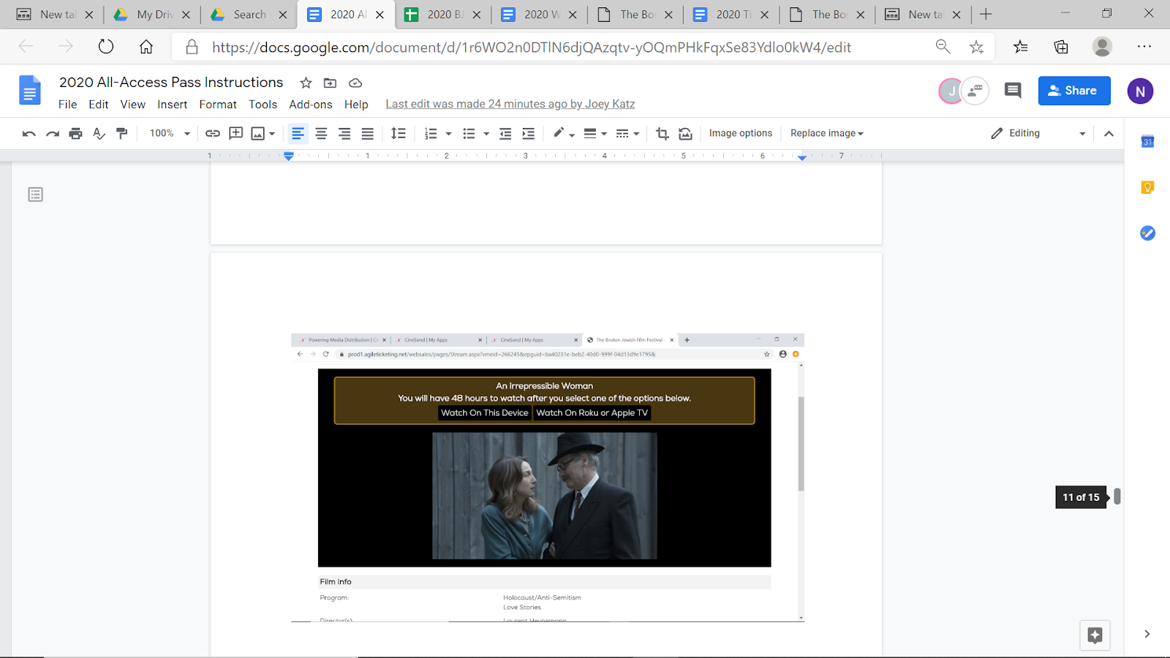
Task: Star the document title
Action: (306, 83)
